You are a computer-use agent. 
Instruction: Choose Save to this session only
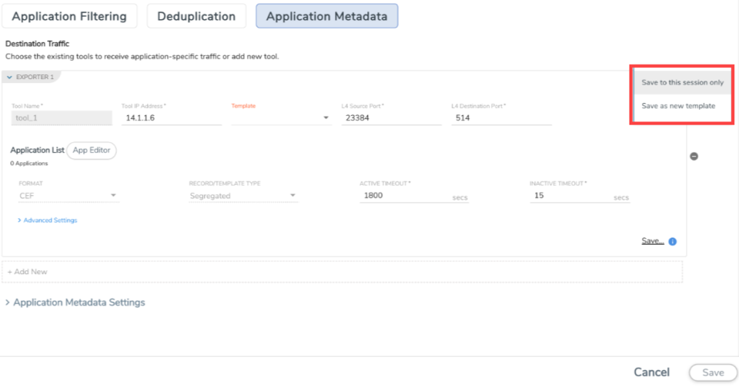point(682,82)
